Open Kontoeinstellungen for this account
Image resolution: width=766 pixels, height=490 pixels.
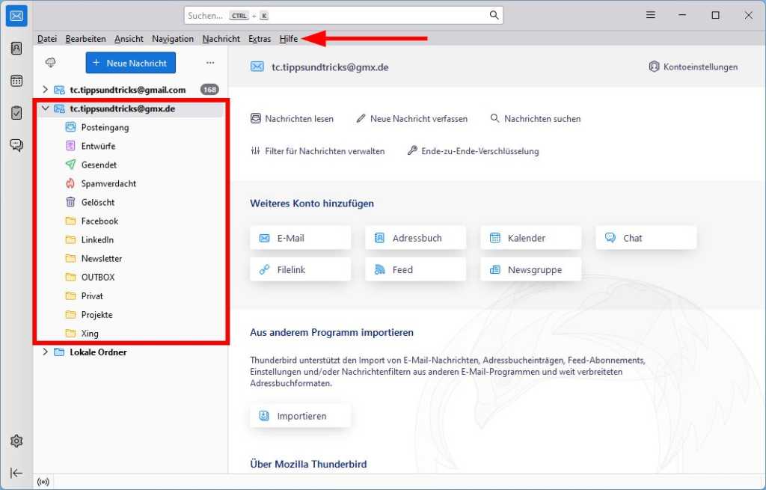coord(693,67)
